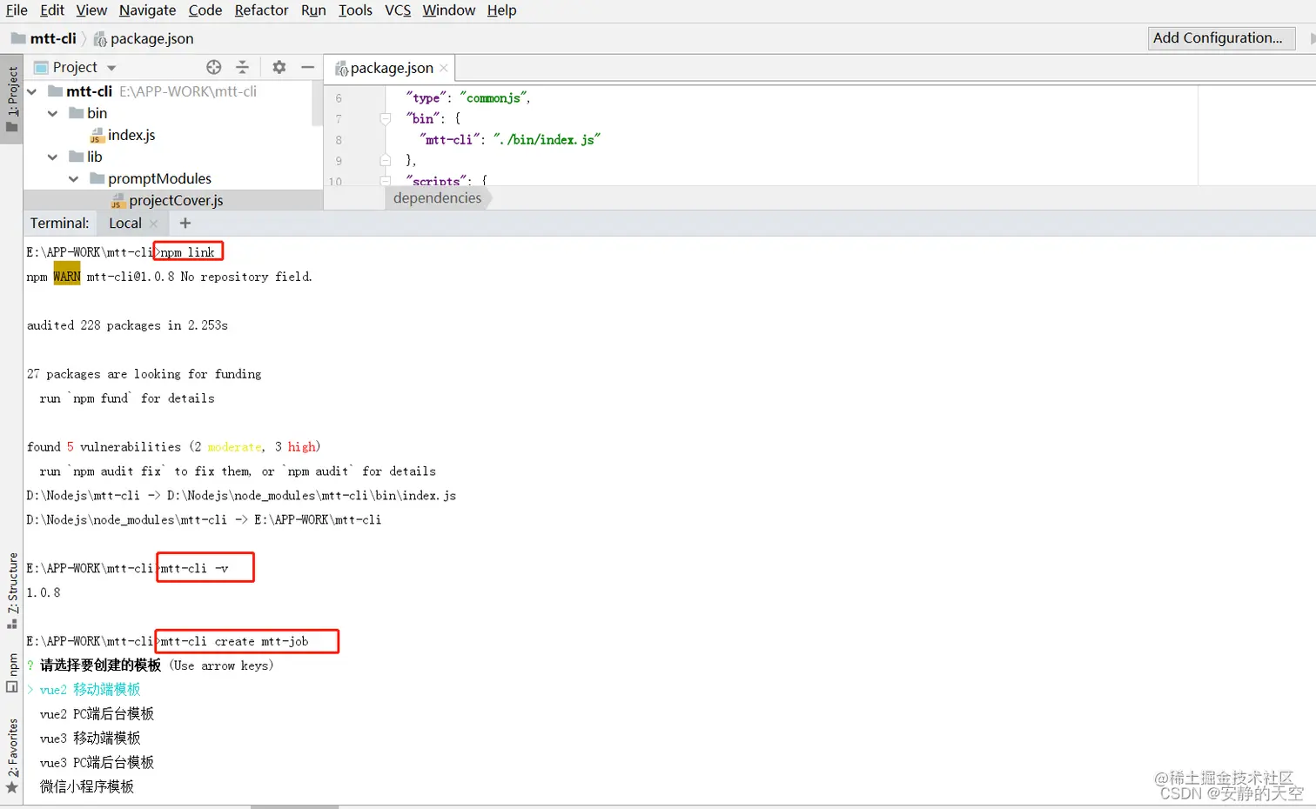Click line number 8 in gutter
Image resolution: width=1316 pixels, height=809 pixels.
(x=339, y=140)
